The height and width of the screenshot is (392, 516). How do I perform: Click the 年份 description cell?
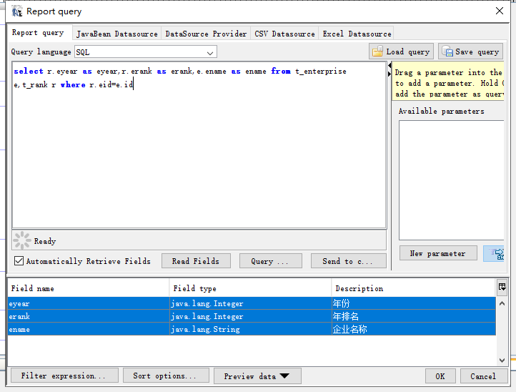click(x=414, y=303)
